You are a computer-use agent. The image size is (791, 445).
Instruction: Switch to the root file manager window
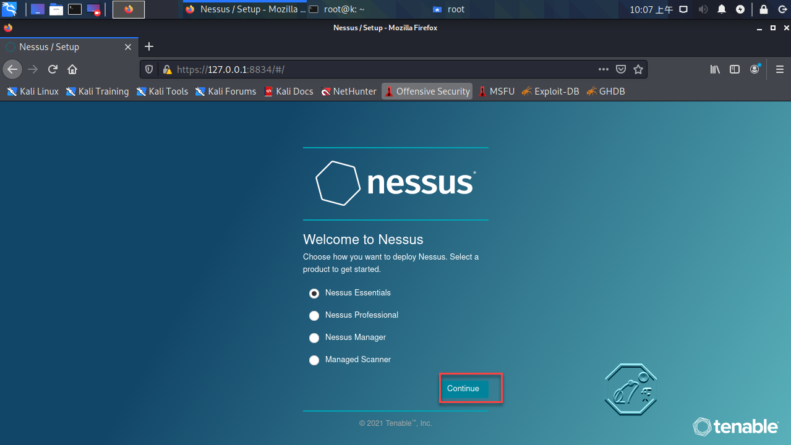[x=449, y=9]
